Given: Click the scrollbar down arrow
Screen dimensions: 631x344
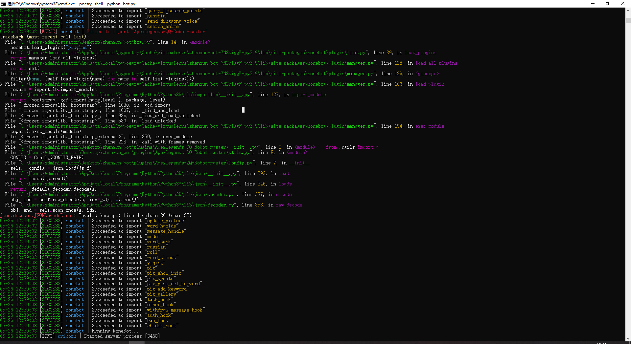Looking at the screenshot, I should pos(628,339).
